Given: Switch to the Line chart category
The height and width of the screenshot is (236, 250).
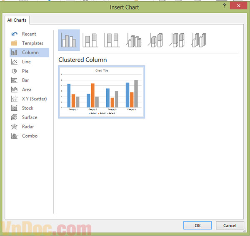Looking at the screenshot, I should 26,62.
